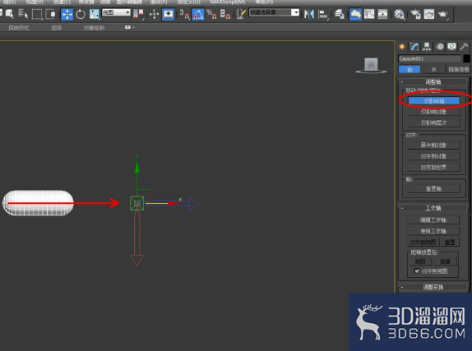Click the 居中到对象 button

[434, 145]
